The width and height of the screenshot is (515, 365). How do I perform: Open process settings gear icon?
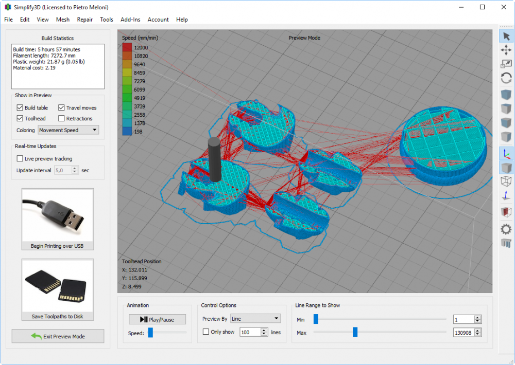point(506,229)
